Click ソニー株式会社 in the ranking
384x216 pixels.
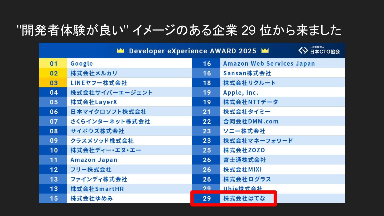[x=244, y=131]
